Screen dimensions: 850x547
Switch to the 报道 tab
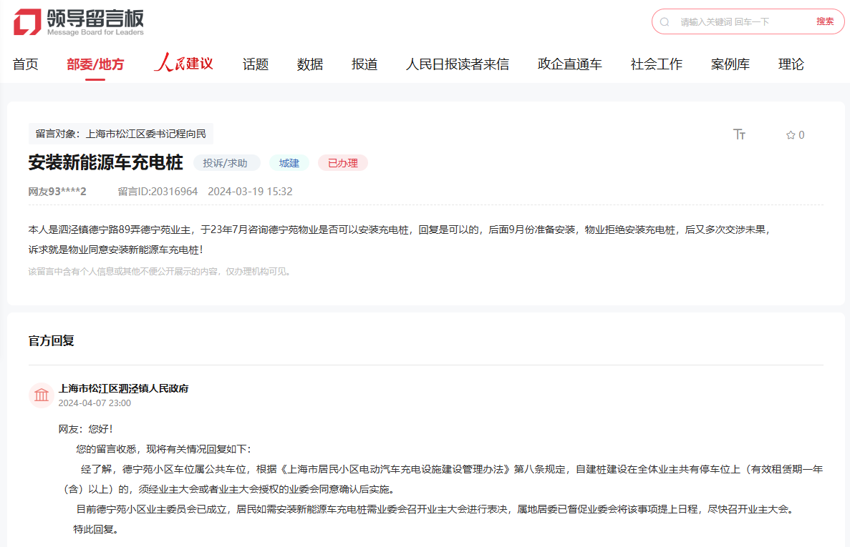(x=364, y=64)
